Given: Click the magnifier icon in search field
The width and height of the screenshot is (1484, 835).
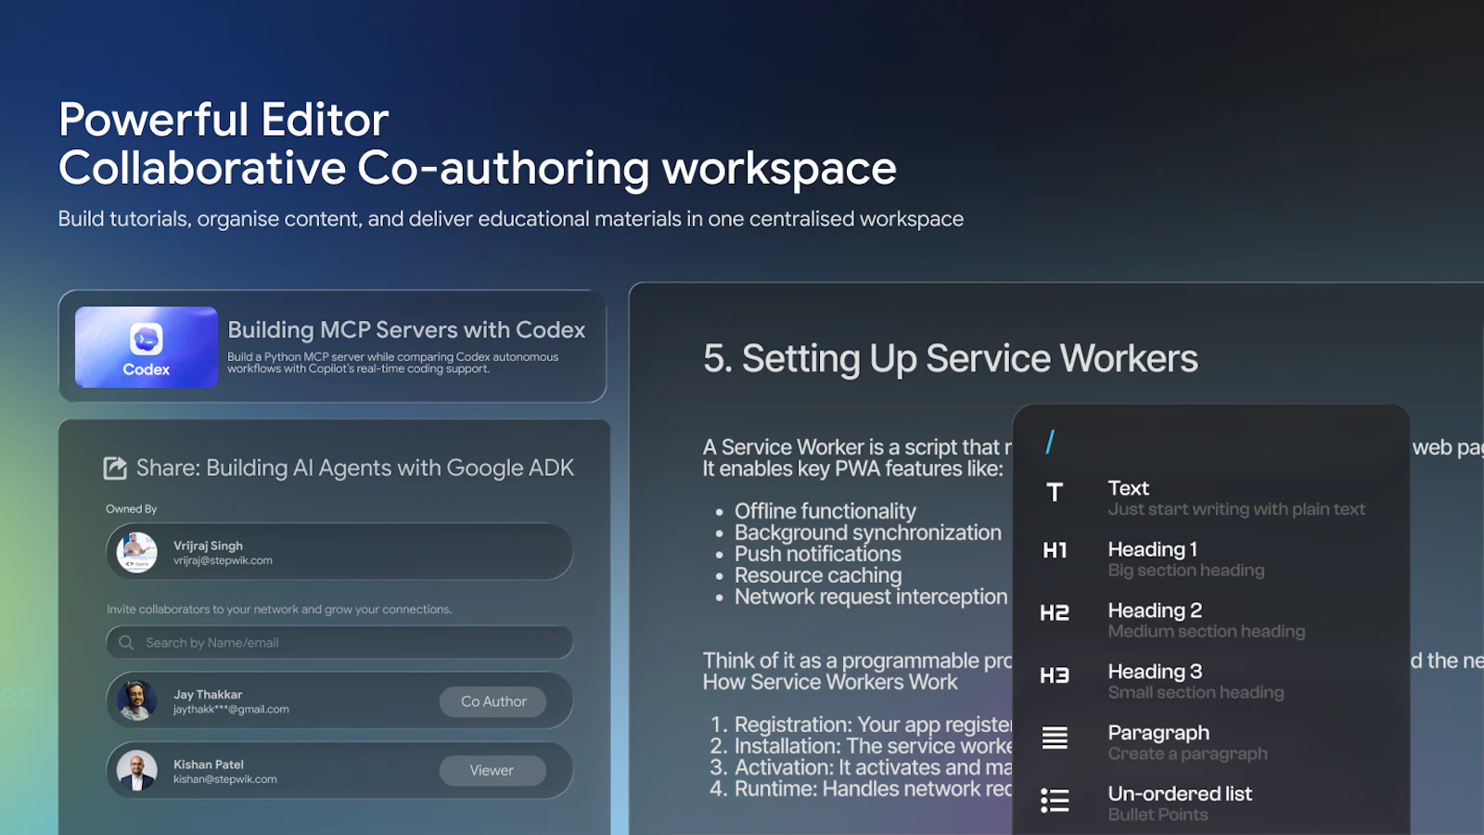Looking at the screenshot, I should point(126,642).
